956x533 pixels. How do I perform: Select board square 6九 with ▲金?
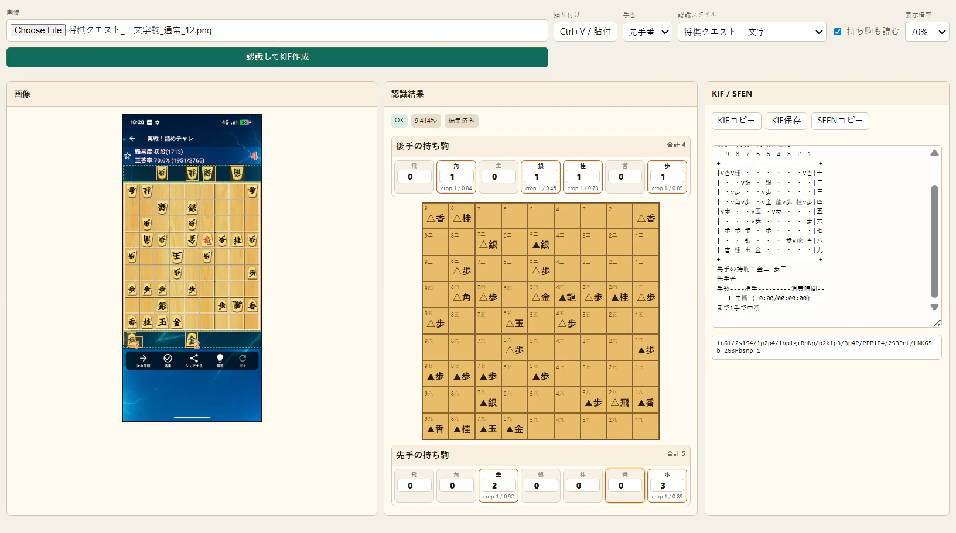coord(514,427)
